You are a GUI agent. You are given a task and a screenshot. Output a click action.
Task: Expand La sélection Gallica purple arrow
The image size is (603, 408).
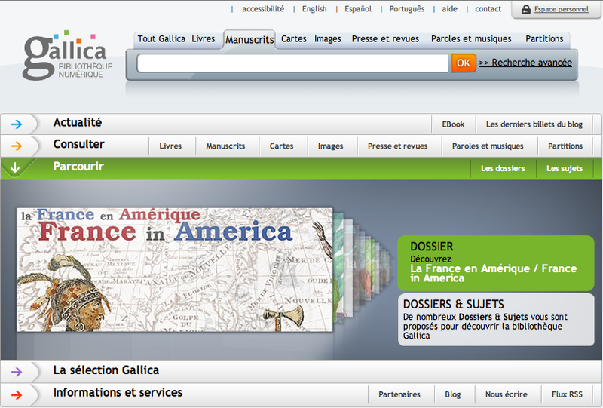click(17, 372)
